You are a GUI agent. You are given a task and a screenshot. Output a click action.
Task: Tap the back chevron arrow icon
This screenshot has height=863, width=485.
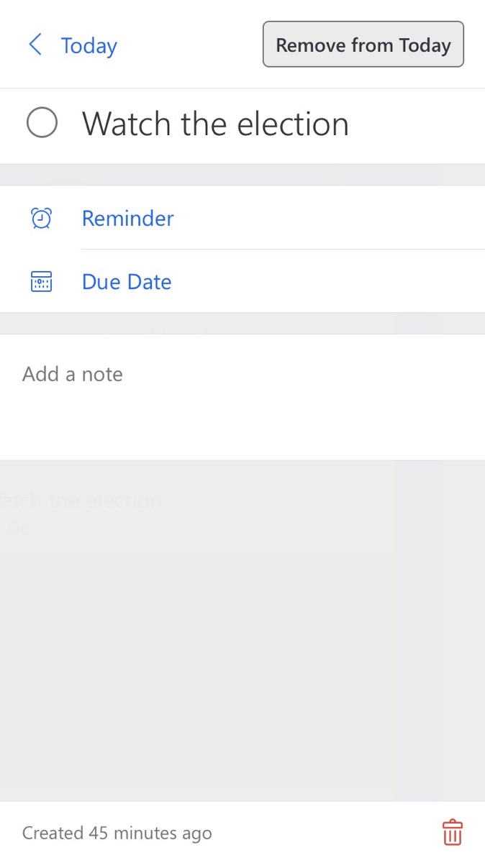[35, 45]
